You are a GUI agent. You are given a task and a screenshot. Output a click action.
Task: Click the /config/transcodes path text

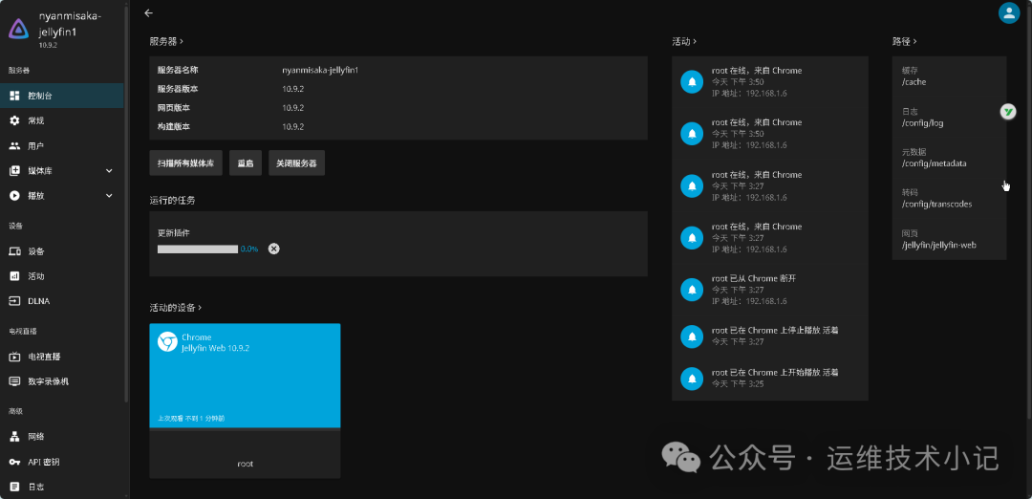(x=936, y=204)
